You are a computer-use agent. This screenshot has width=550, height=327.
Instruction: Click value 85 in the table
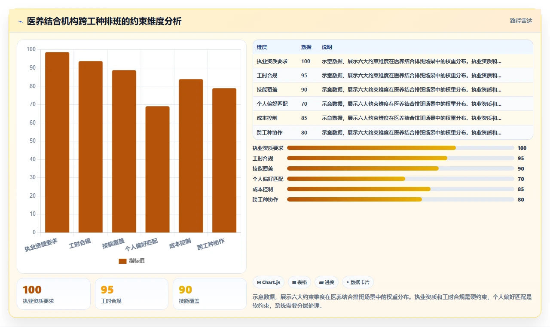[x=304, y=118]
